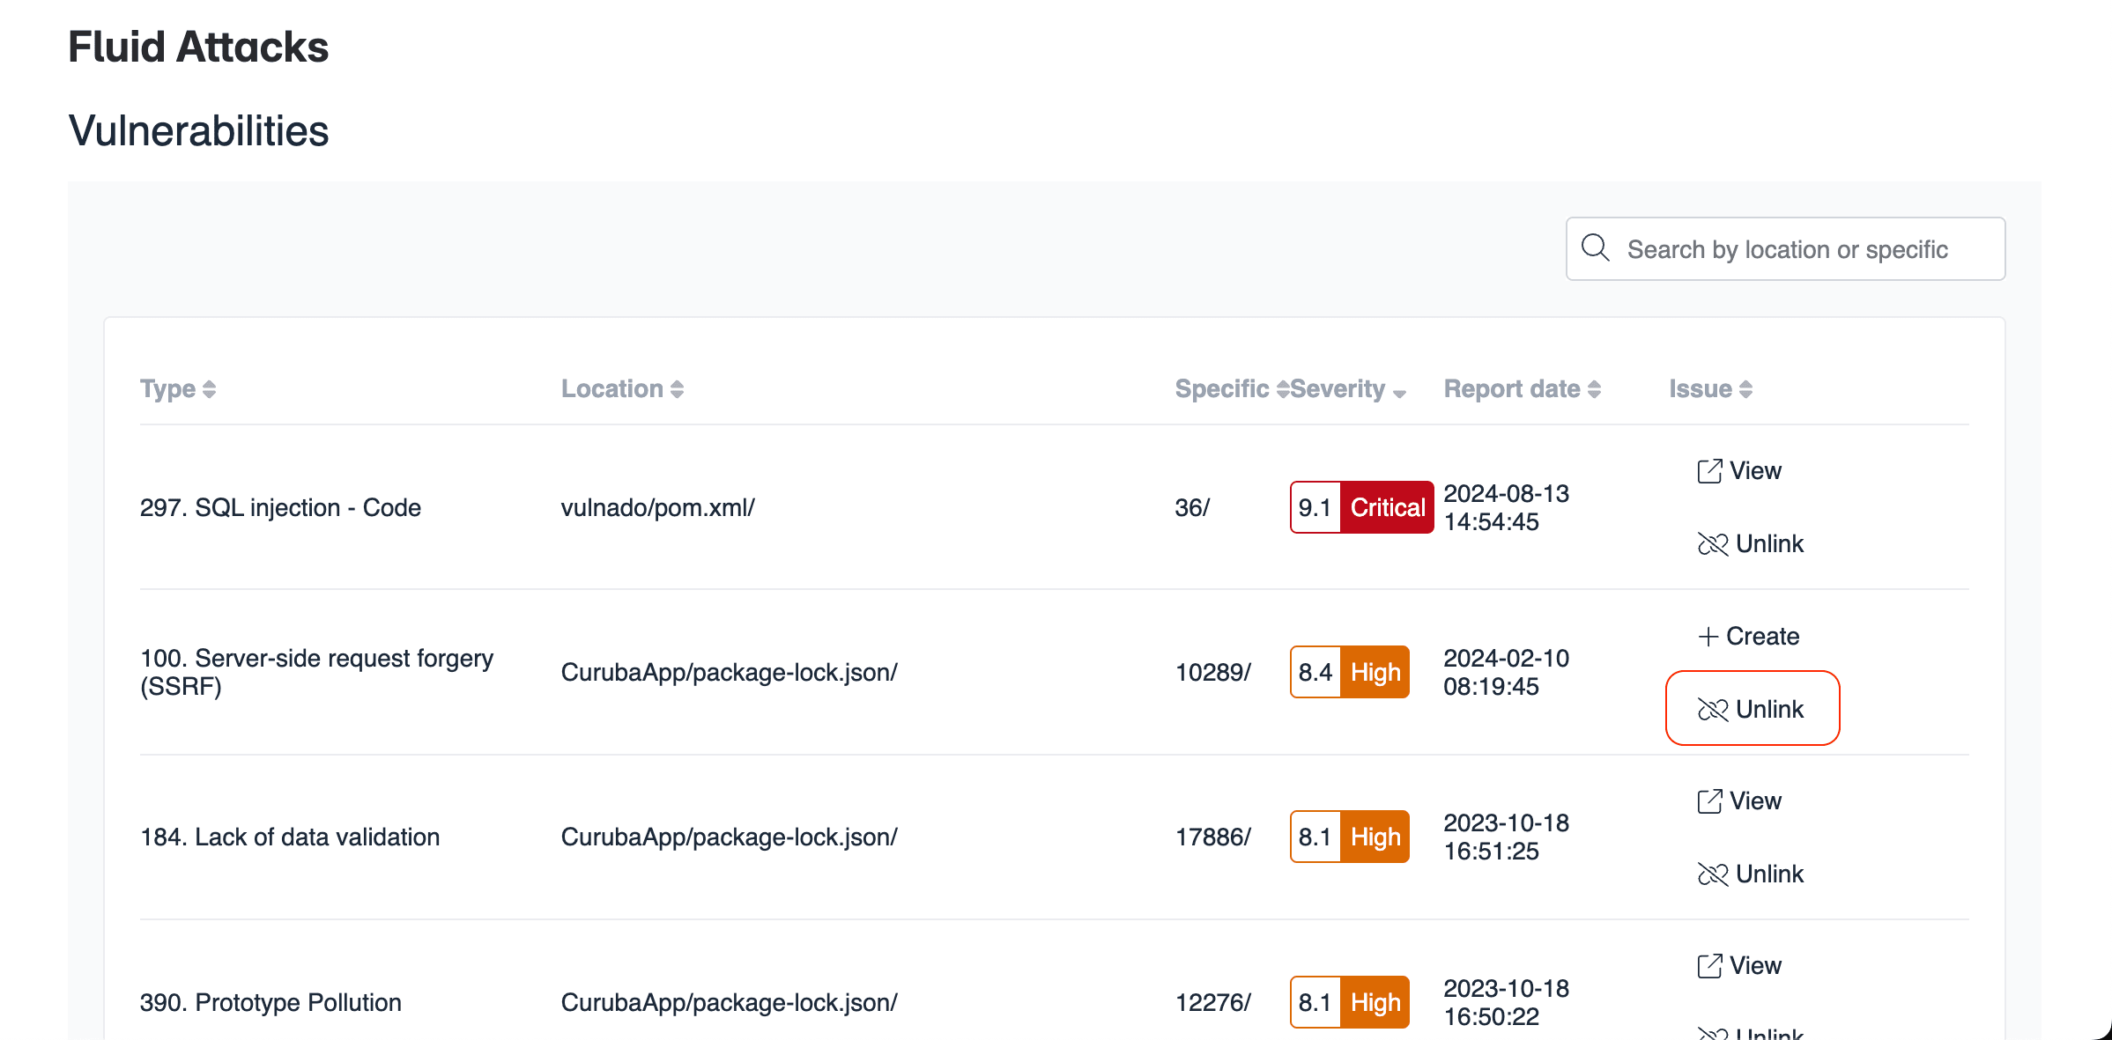2112x1040 pixels.
Task: Unlink issue for SSRF vulnerability row
Action: pyautogui.click(x=1753, y=708)
